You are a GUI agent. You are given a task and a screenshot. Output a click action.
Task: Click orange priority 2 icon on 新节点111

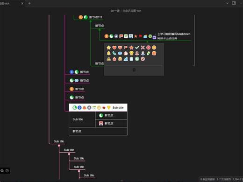pos(81,17)
